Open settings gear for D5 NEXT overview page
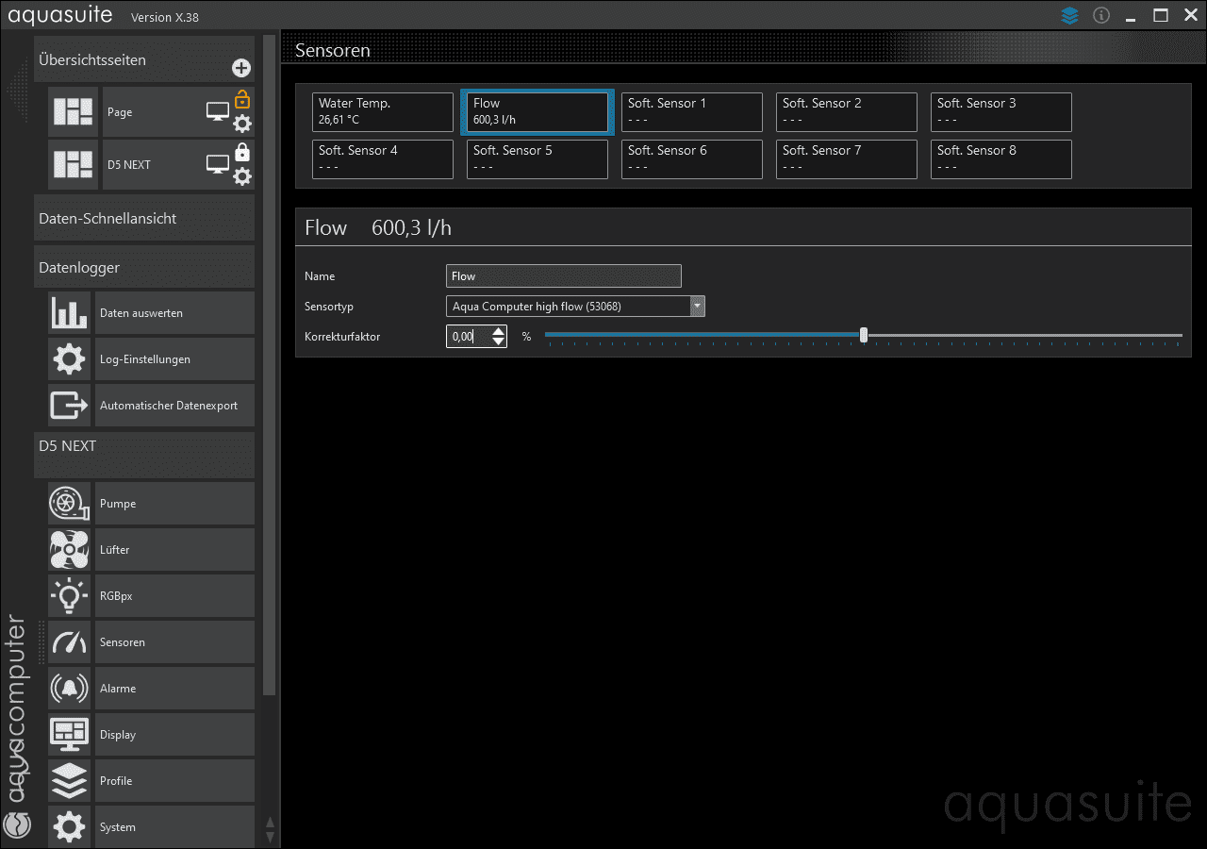The image size is (1207, 849). pos(242,176)
